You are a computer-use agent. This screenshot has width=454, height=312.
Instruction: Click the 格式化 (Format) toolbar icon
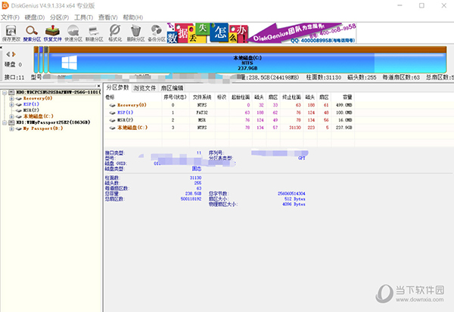(116, 30)
